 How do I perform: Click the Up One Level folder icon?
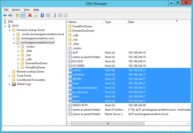coord(17,15)
